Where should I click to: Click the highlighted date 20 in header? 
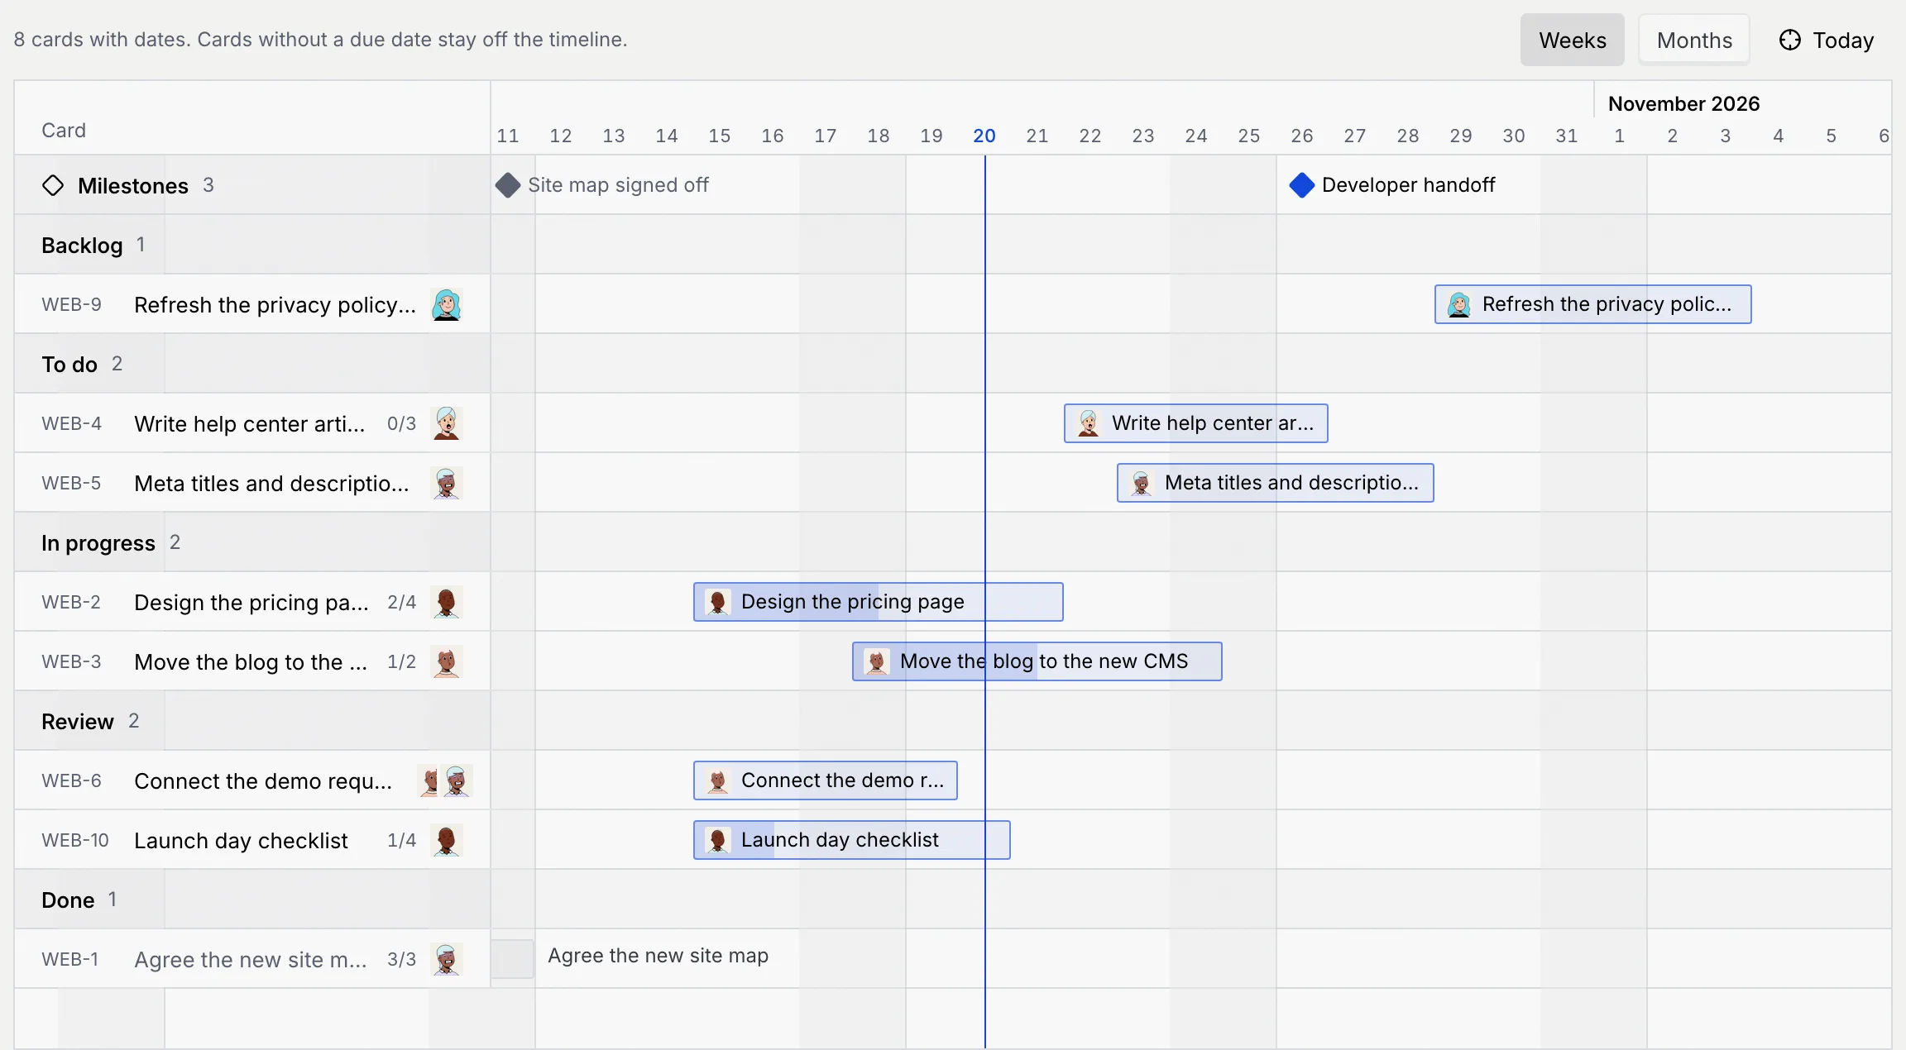pos(984,136)
